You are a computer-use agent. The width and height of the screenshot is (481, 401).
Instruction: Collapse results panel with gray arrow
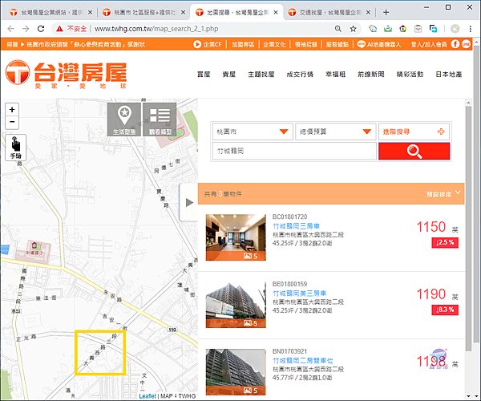tap(189, 202)
